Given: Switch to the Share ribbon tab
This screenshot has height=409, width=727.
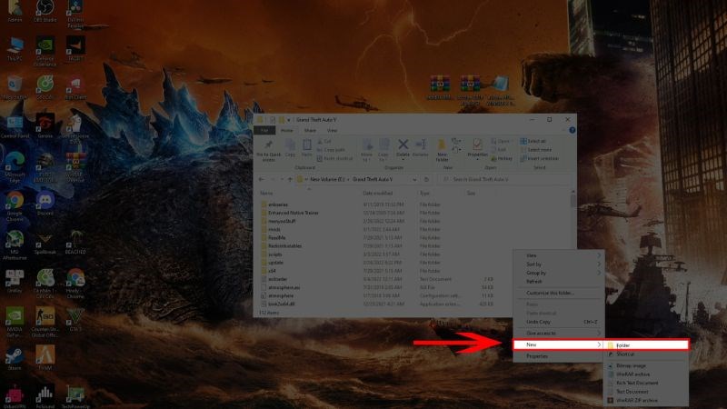Looking at the screenshot, I should 310,131.
